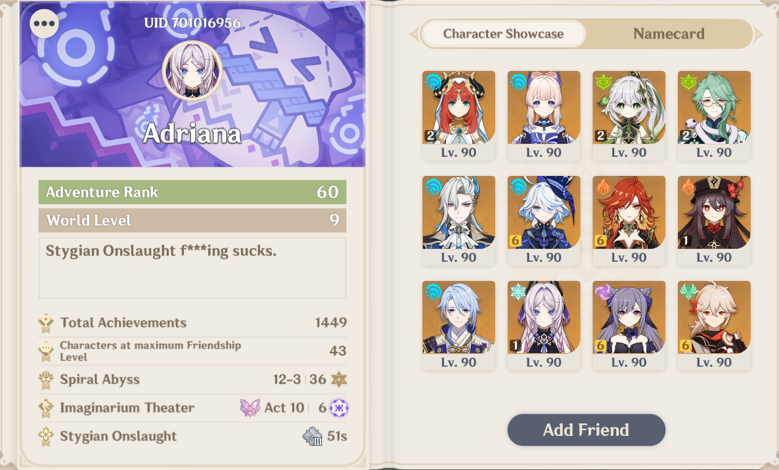Click Adriana's profile avatar picture
779x470 pixels.
[192, 70]
